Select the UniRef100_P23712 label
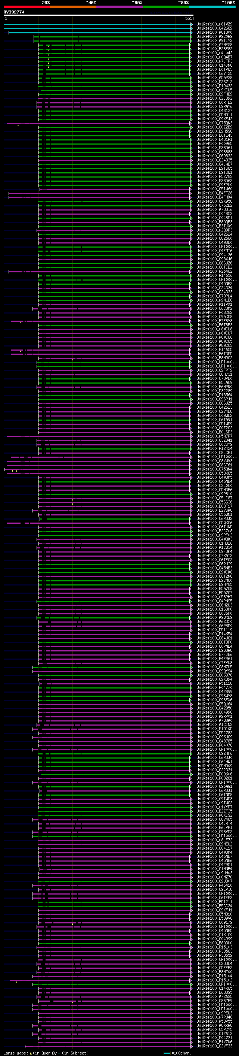The image size is (239, 1056). 214,82
